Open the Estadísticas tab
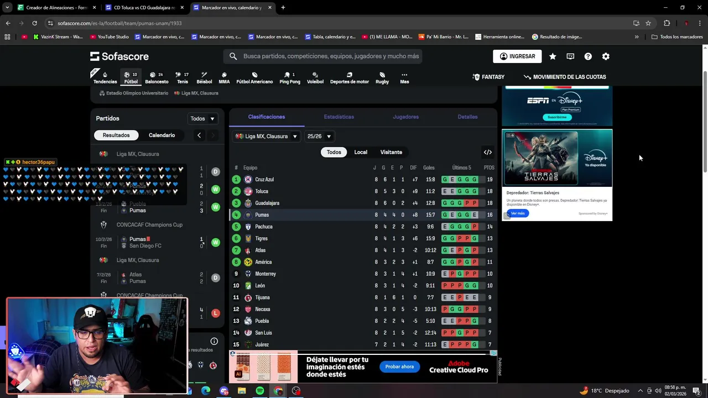 coord(339,117)
